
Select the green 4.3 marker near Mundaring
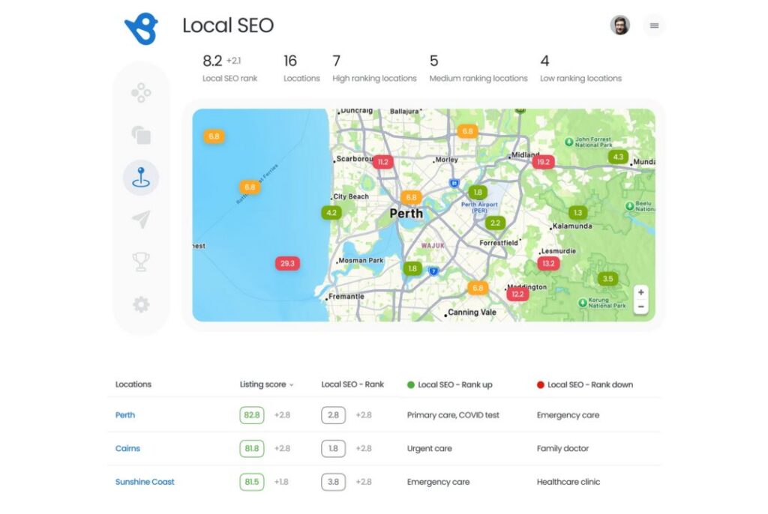(x=618, y=157)
